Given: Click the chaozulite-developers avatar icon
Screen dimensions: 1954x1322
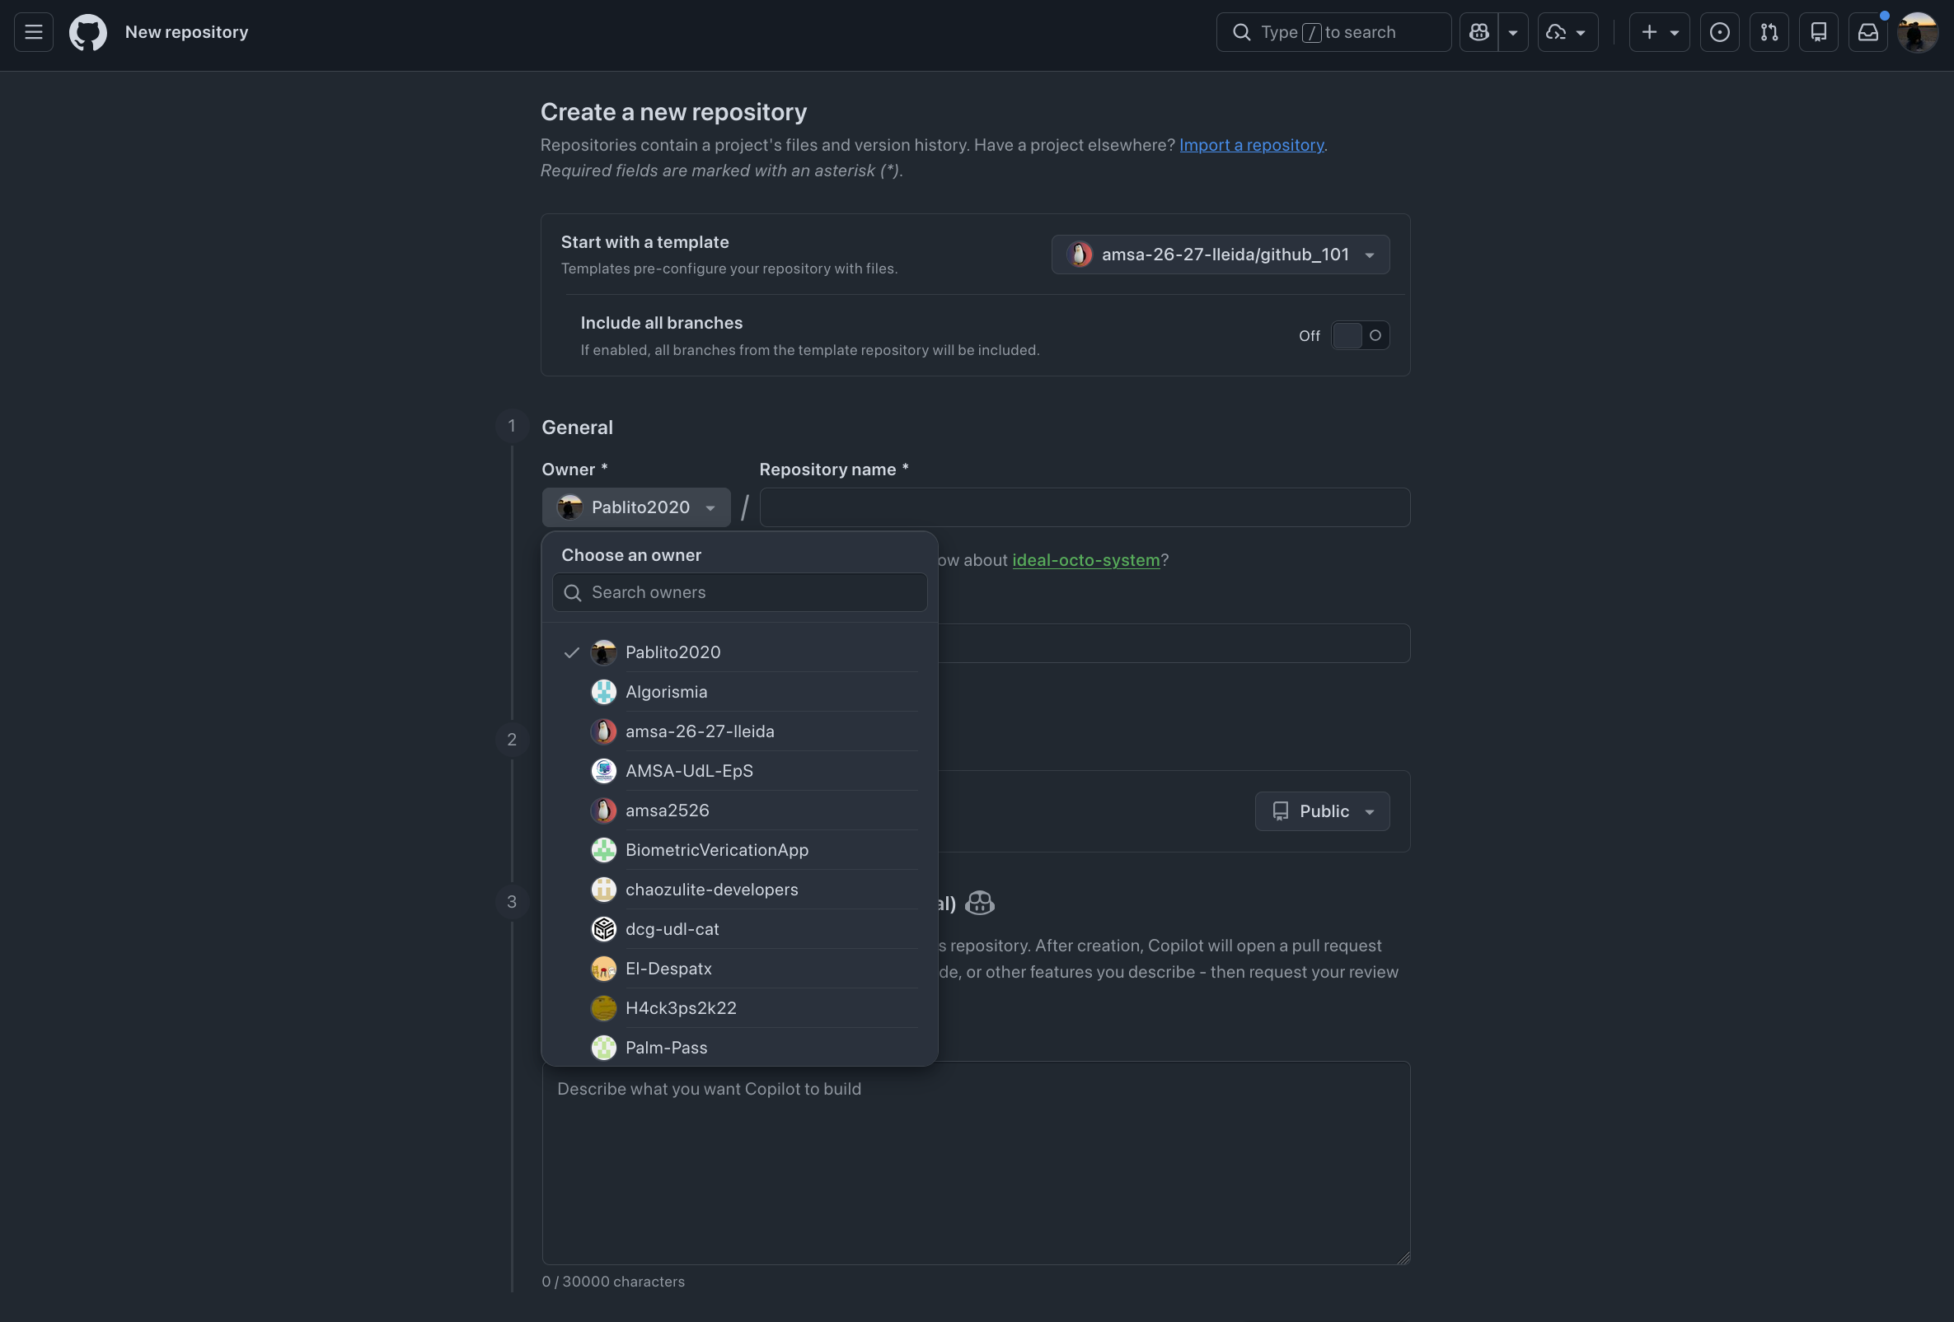Looking at the screenshot, I should coord(604,890).
